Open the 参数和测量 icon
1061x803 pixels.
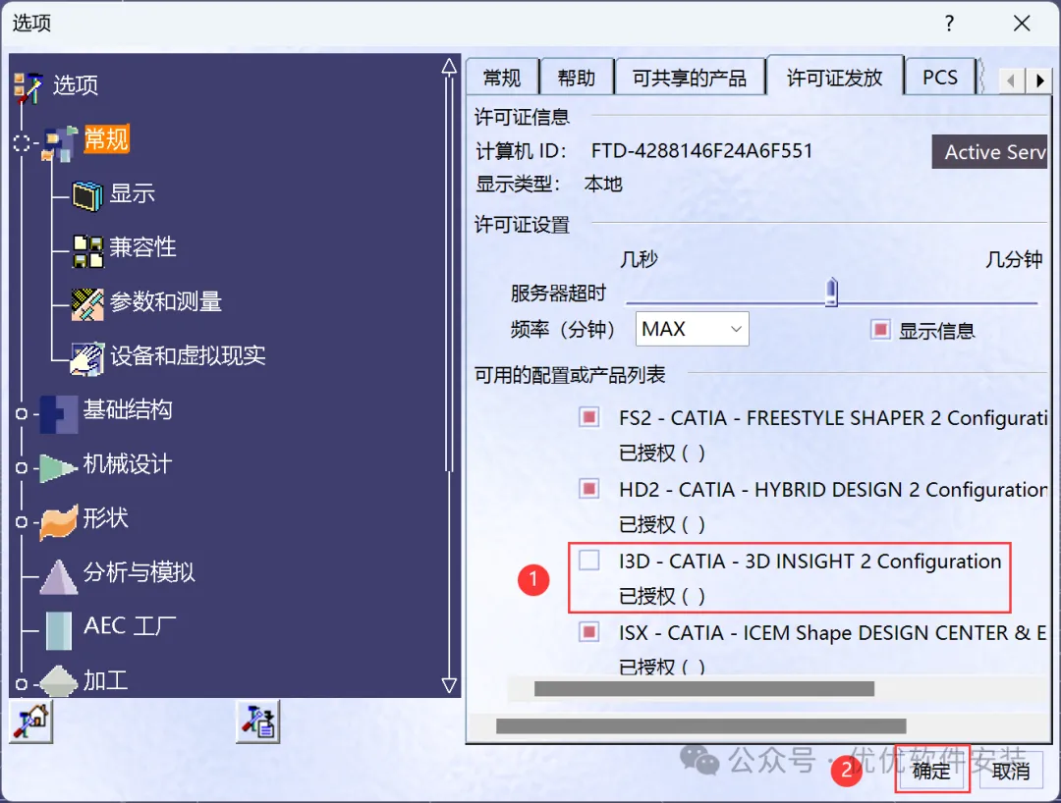(88, 304)
